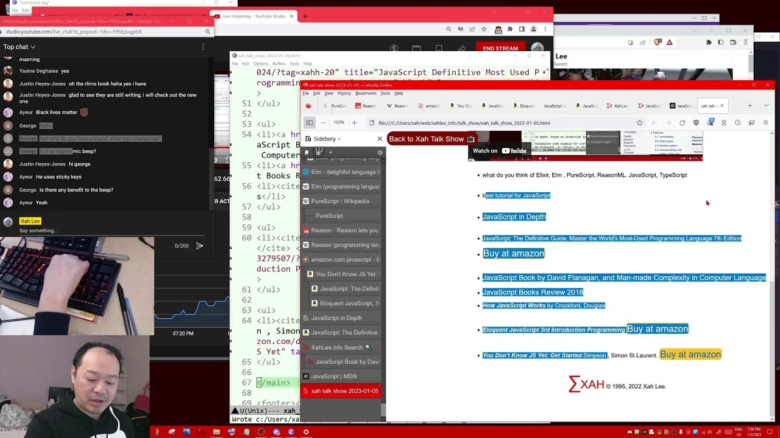Zoom in with the plus icon in Firefox toolbar

(x=354, y=123)
